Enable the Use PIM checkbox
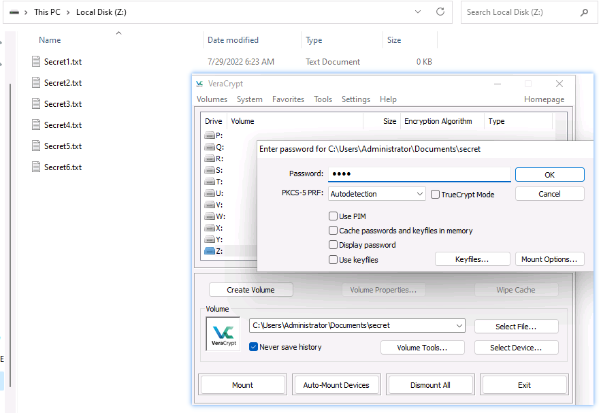Viewport: 601px width, 413px height. tap(334, 216)
